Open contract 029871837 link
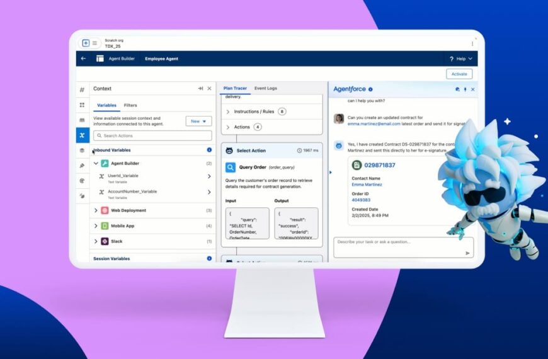The height and width of the screenshot is (359, 548). [x=380, y=166]
